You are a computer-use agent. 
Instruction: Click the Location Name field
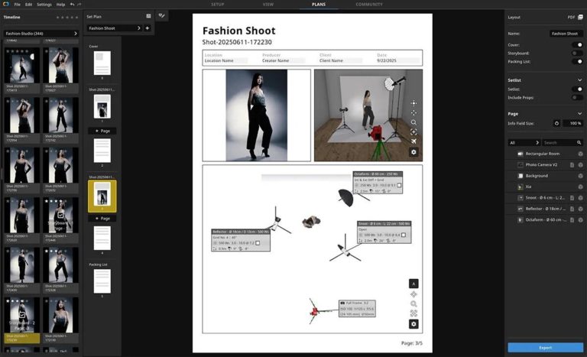click(x=225, y=60)
